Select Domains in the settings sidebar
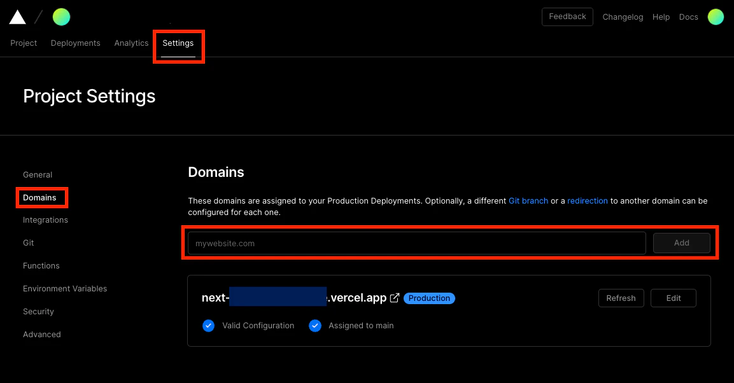 39,197
